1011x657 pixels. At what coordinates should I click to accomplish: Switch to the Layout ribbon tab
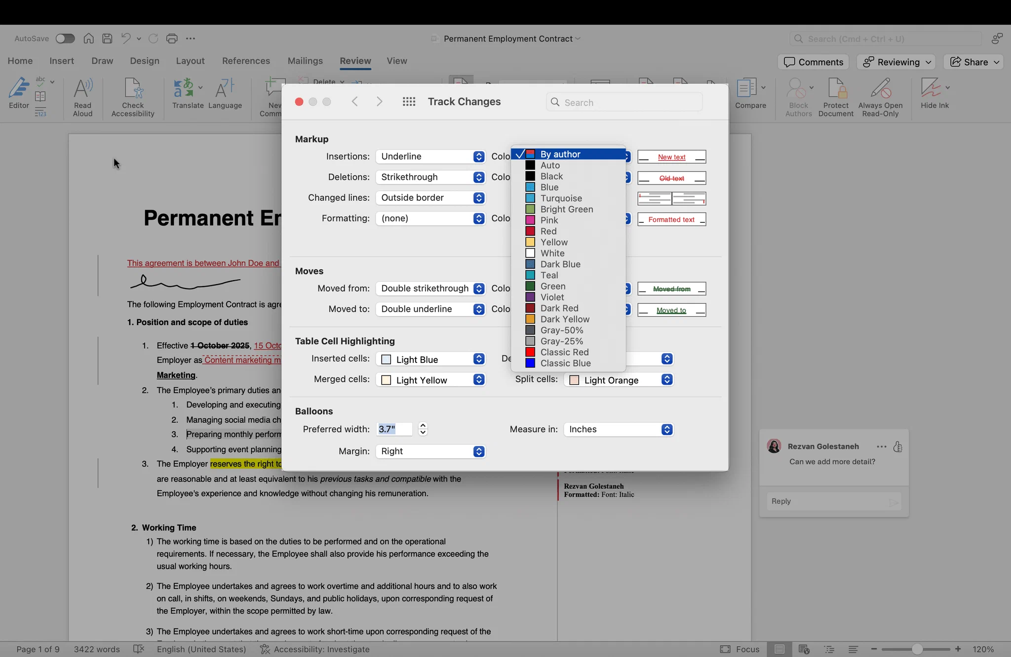(190, 61)
